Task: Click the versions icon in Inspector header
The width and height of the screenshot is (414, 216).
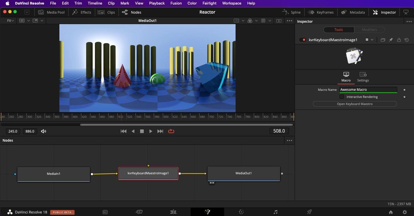Action: point(383,40)
